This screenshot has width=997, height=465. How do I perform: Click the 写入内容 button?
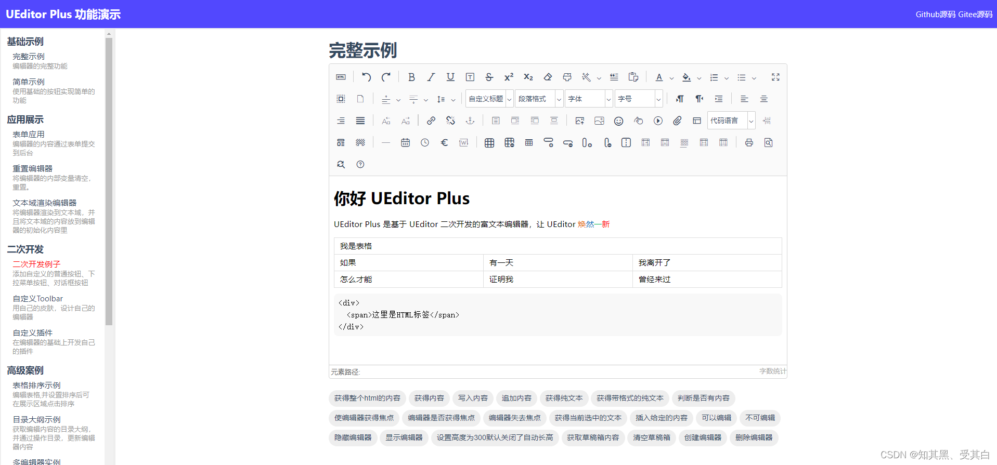pos(473,398)
